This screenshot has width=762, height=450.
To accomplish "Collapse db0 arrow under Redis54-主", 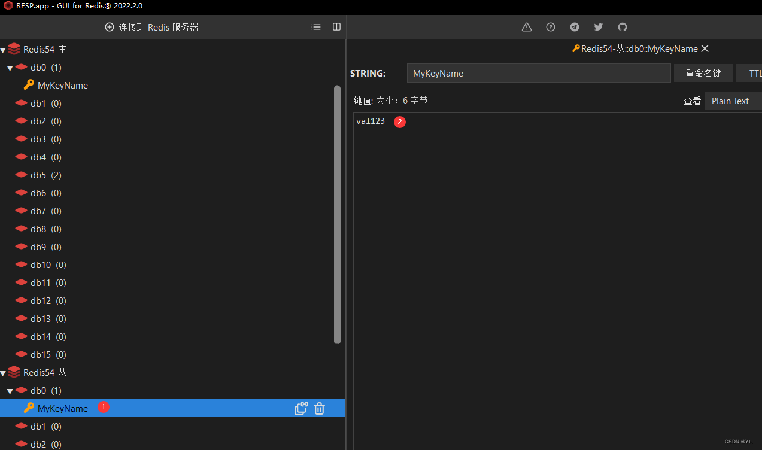I will (x=10, y=68).
